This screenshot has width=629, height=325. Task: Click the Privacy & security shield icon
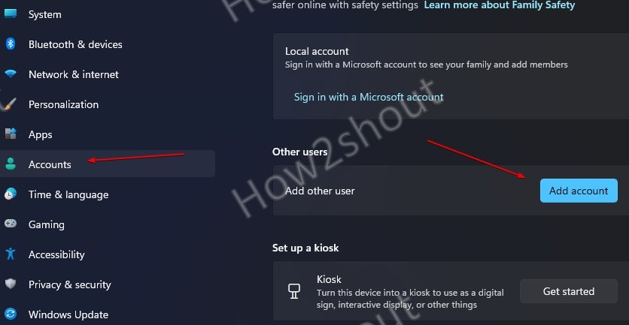11,284
